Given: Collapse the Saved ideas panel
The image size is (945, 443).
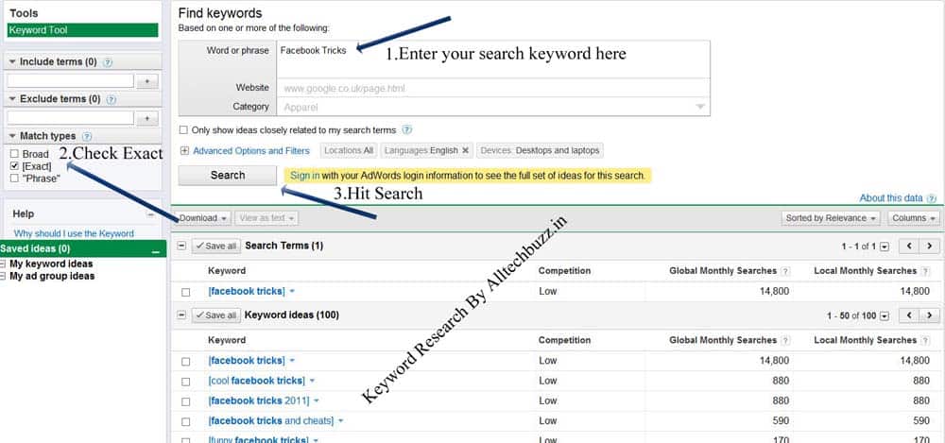Looking at the screenshot, I should [156, 249].
